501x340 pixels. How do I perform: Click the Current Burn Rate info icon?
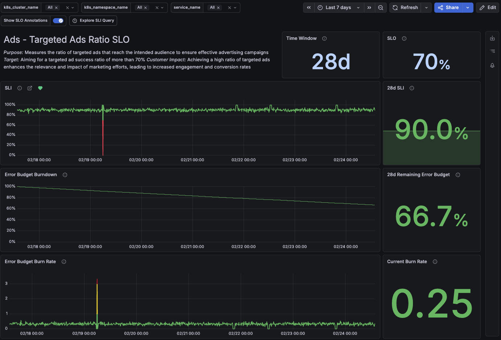click(x=435, y=261)
